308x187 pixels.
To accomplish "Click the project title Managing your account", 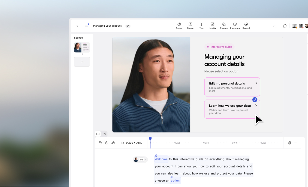I will point(107,26).
